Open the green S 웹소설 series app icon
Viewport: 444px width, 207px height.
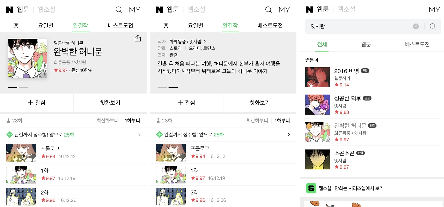tap(311, 188)
